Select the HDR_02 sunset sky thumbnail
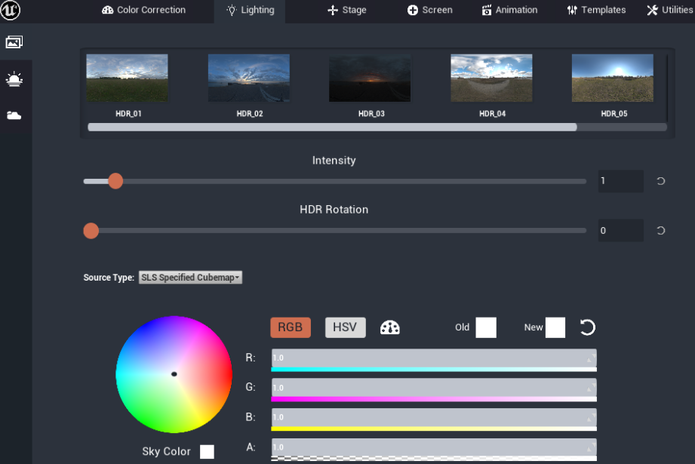 coord(249,78)
